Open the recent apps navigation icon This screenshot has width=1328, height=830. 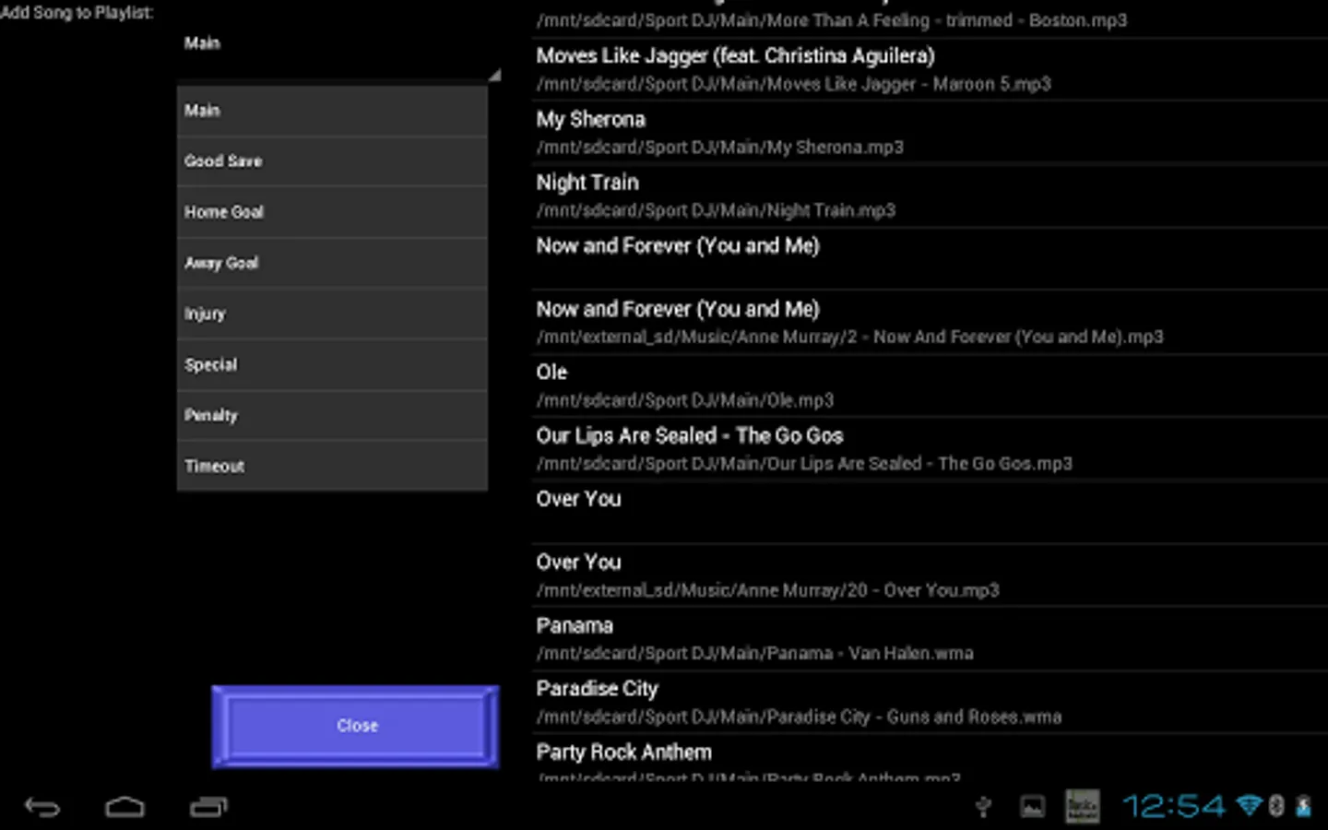(x=208, y=807)
